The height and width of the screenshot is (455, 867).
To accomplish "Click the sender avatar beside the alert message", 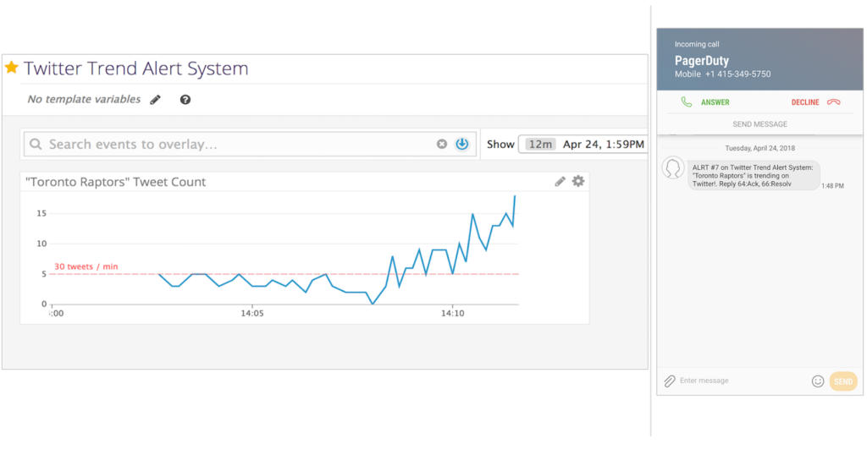I will [x=673, y=168].
